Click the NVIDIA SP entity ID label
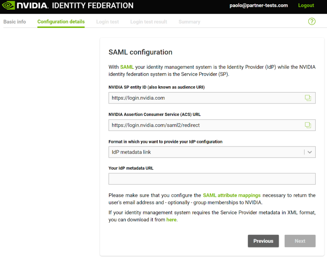 pos(157,87)
